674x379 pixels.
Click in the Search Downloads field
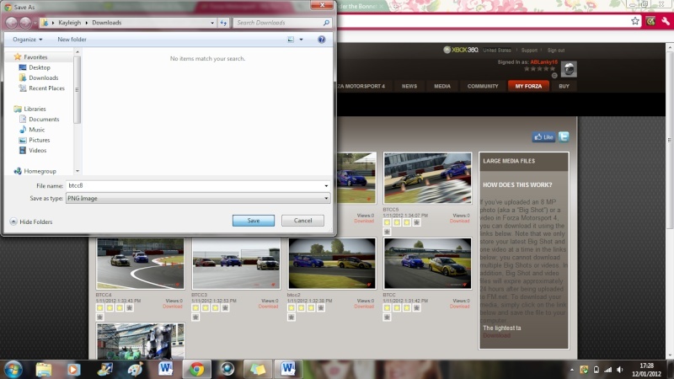278,23
